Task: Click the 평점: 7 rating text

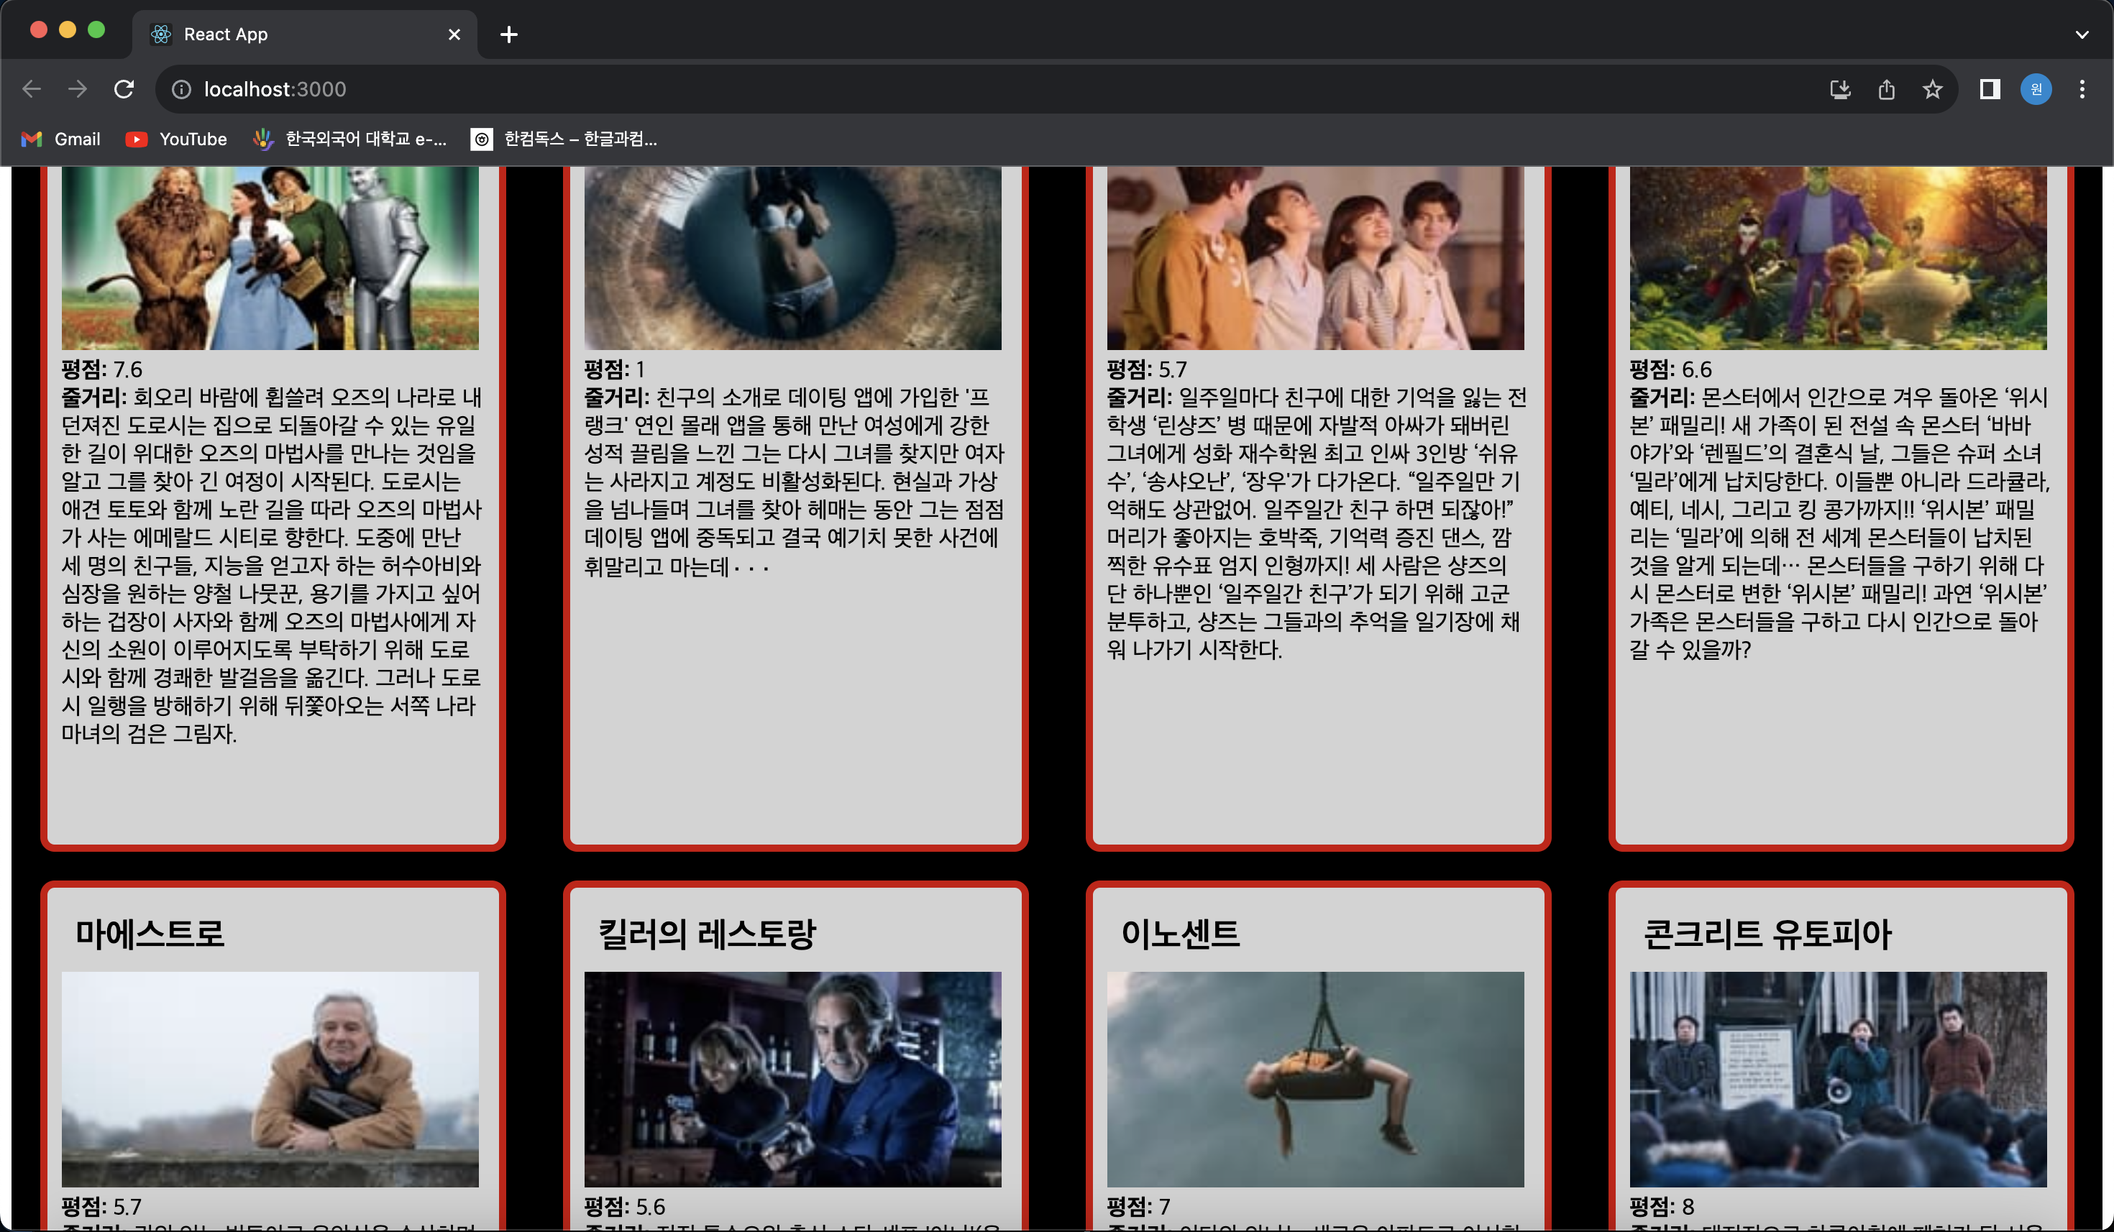Action: click(x=1138, y=1206)
